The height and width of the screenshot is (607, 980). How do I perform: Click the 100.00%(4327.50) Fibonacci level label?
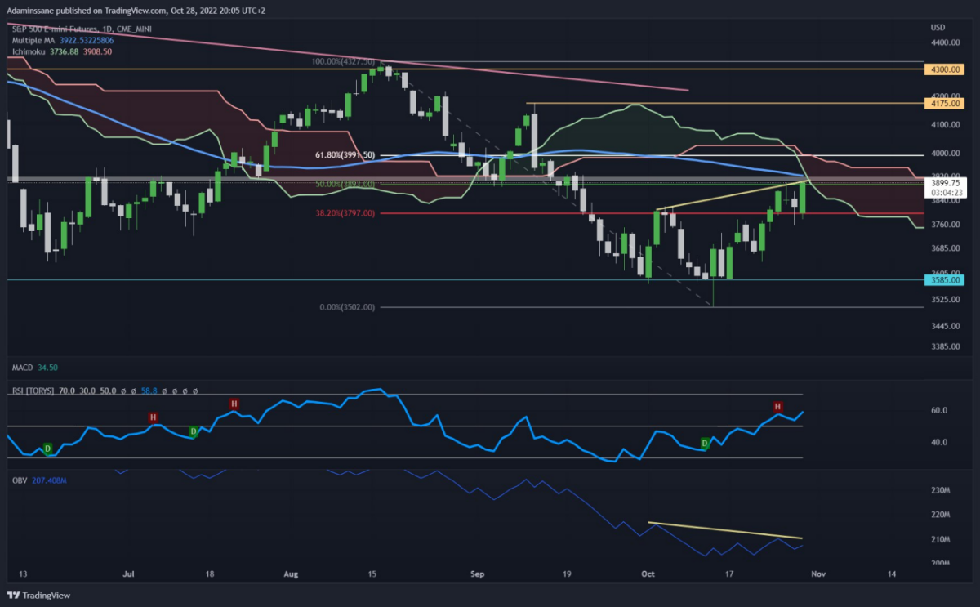click(342, 61)
